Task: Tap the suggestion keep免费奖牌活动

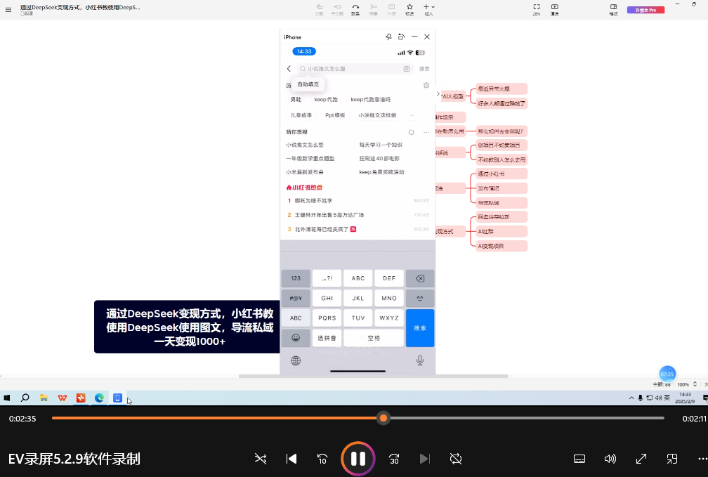Action: point(381,172)
